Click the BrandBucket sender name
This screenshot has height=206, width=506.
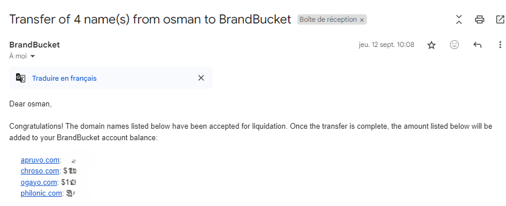pos(34,45)
